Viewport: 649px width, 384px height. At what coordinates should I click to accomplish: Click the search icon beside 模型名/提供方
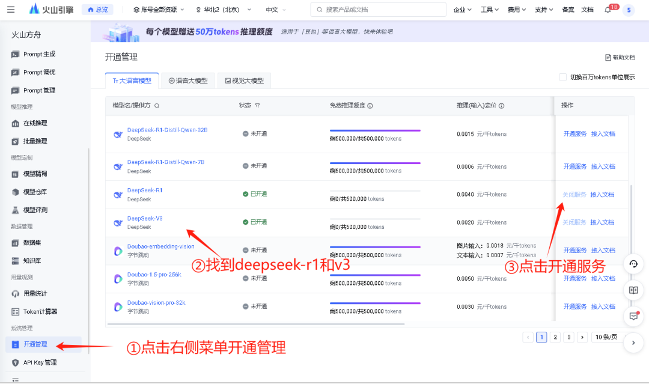(x=157, y=106)
